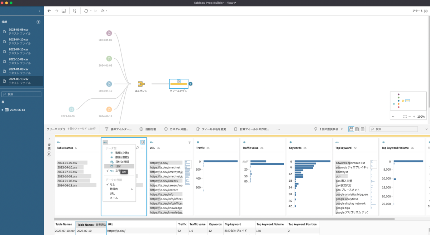This screenshot has height=235, width=430.
Task: Click アラート (0) alerts link
Action: click(420, 11)
